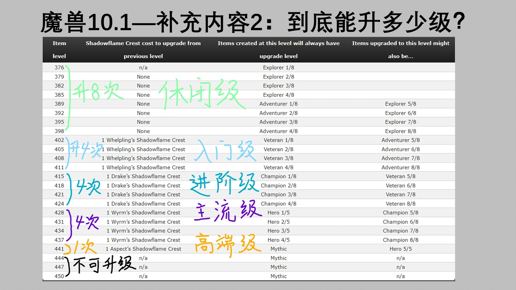Click Whelpling's Shadowflame Crest in row 408
This screenshot has width=516, height=290.
(143, 158)
